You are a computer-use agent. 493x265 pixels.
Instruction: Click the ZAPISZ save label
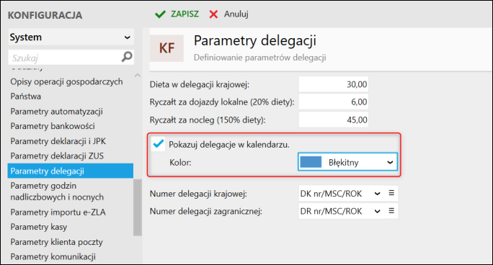pos(185,14)
